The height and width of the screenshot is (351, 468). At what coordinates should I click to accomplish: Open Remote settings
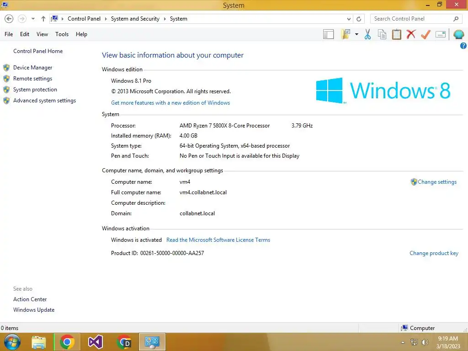tap(32, 79)
